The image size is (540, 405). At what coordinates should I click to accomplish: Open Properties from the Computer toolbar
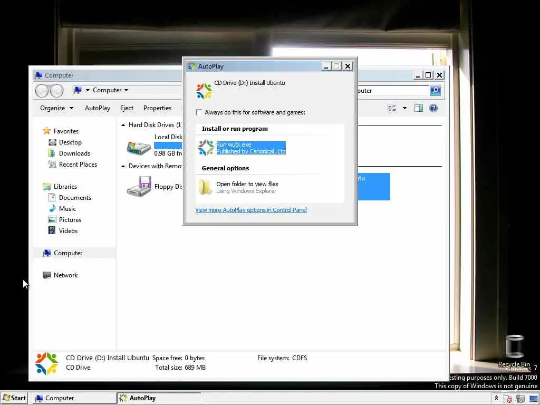[x=157, y=108]
